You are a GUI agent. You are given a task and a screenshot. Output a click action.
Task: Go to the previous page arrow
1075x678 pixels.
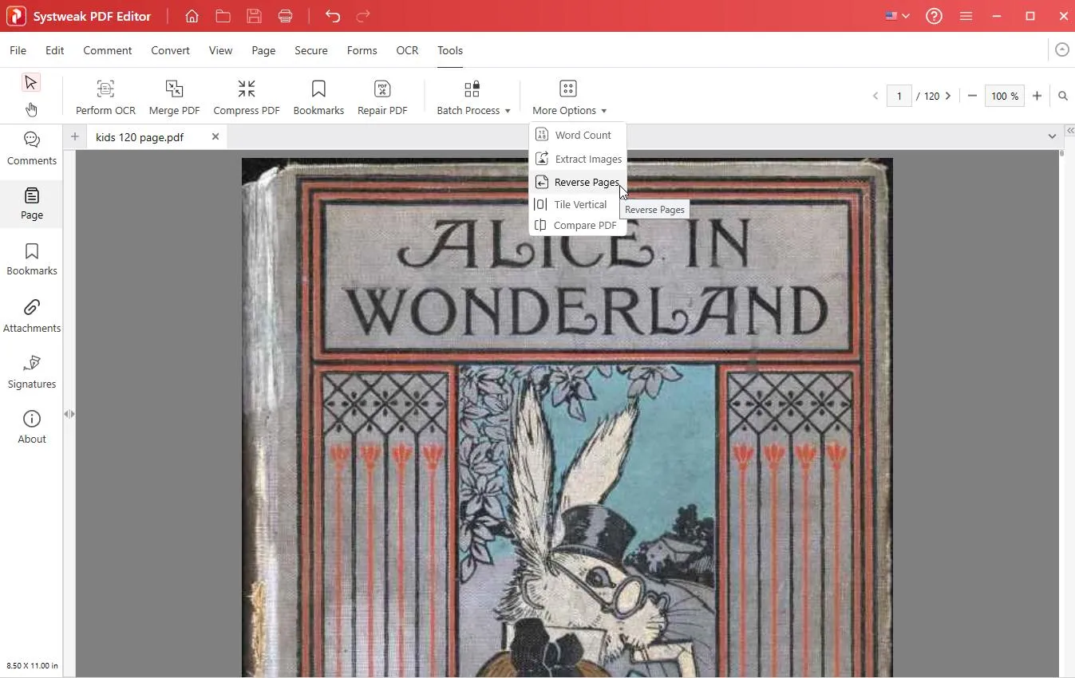(875, 96)
